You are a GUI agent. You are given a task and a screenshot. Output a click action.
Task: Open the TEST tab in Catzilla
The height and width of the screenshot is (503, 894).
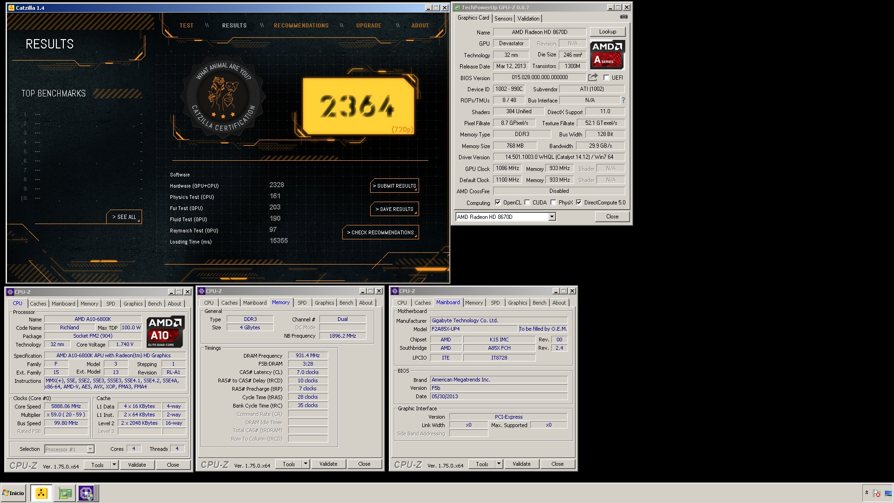tap(187, 26)
